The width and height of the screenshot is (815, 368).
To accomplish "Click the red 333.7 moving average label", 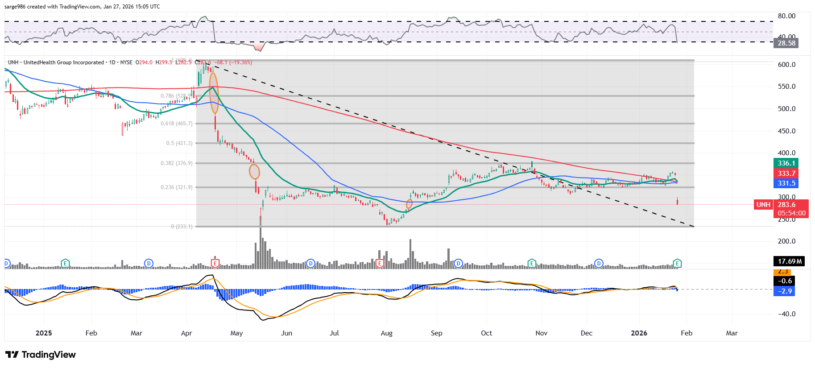I will (786, 174).
